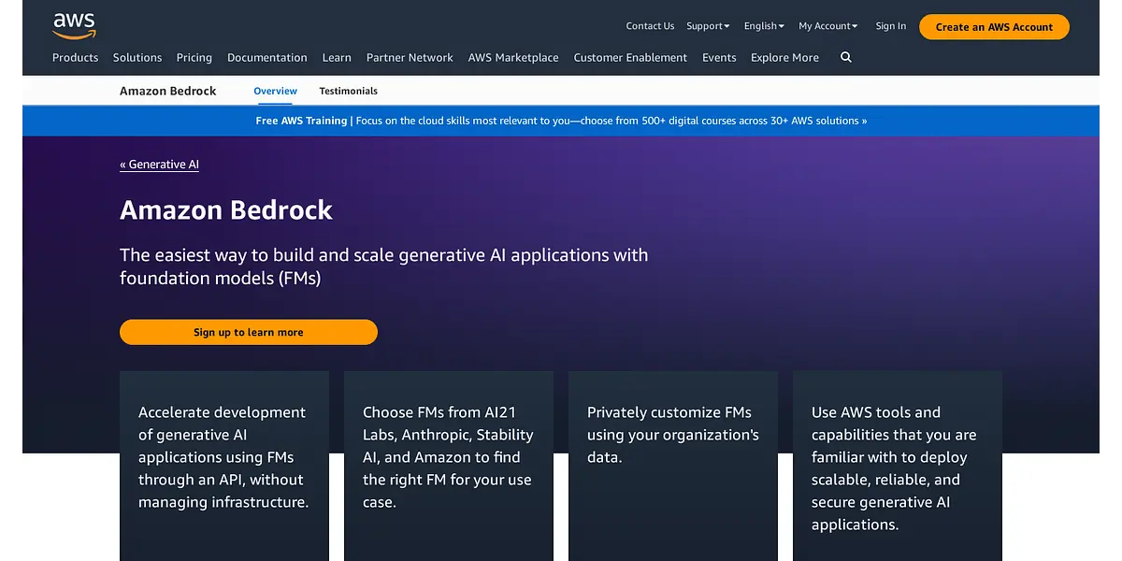Open the Products menu
The image size is (1122, 561).
[75, 57]
